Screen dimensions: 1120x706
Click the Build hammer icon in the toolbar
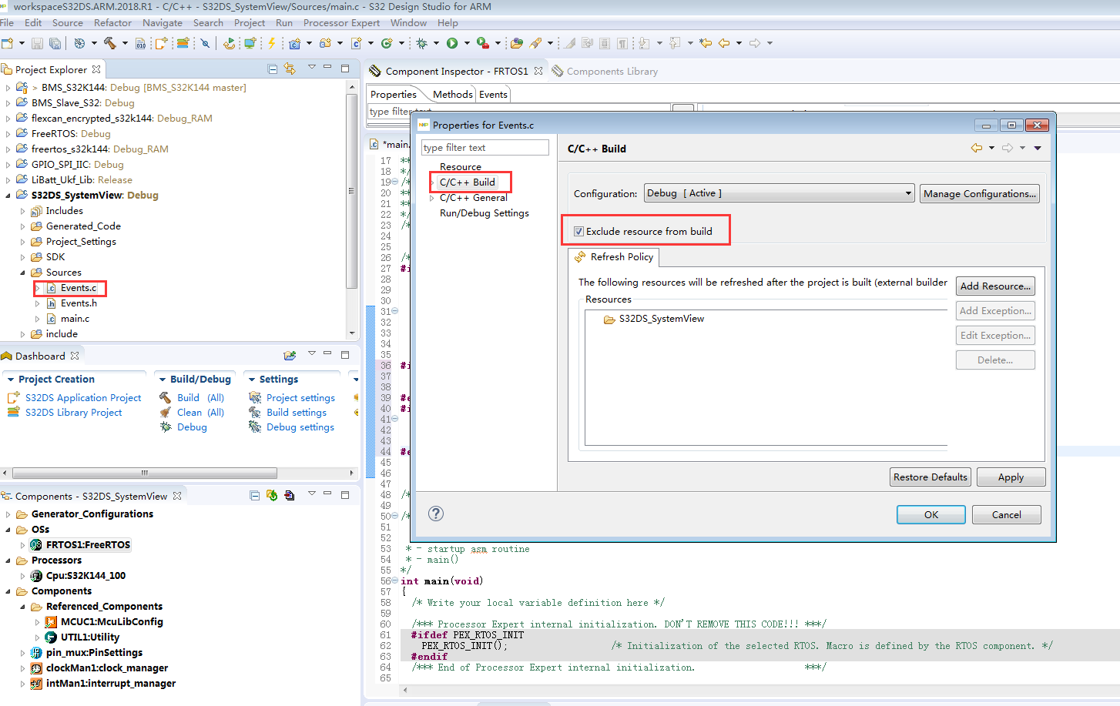point(110,42)
